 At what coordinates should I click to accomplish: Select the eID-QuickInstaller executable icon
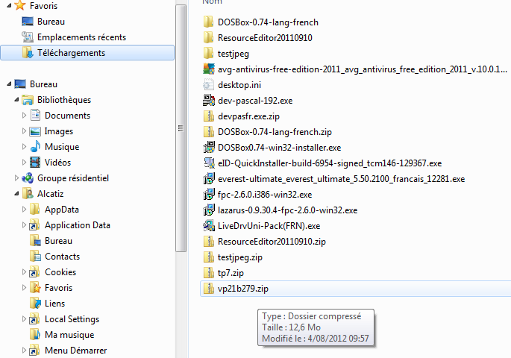pos(209,163)
